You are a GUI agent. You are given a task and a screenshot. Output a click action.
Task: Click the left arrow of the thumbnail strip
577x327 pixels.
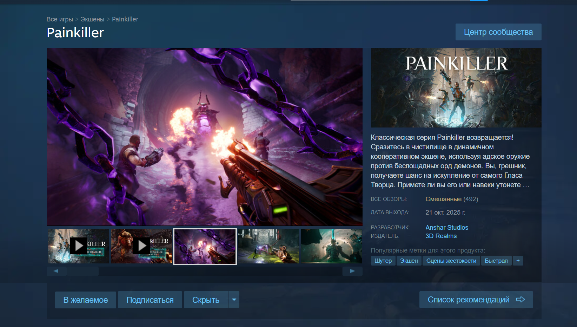[x=56, y=271]
